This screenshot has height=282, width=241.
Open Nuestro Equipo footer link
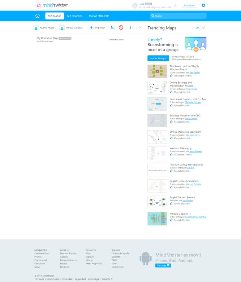pos(68,254)
